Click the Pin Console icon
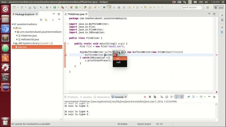 [x=189, y=97]
